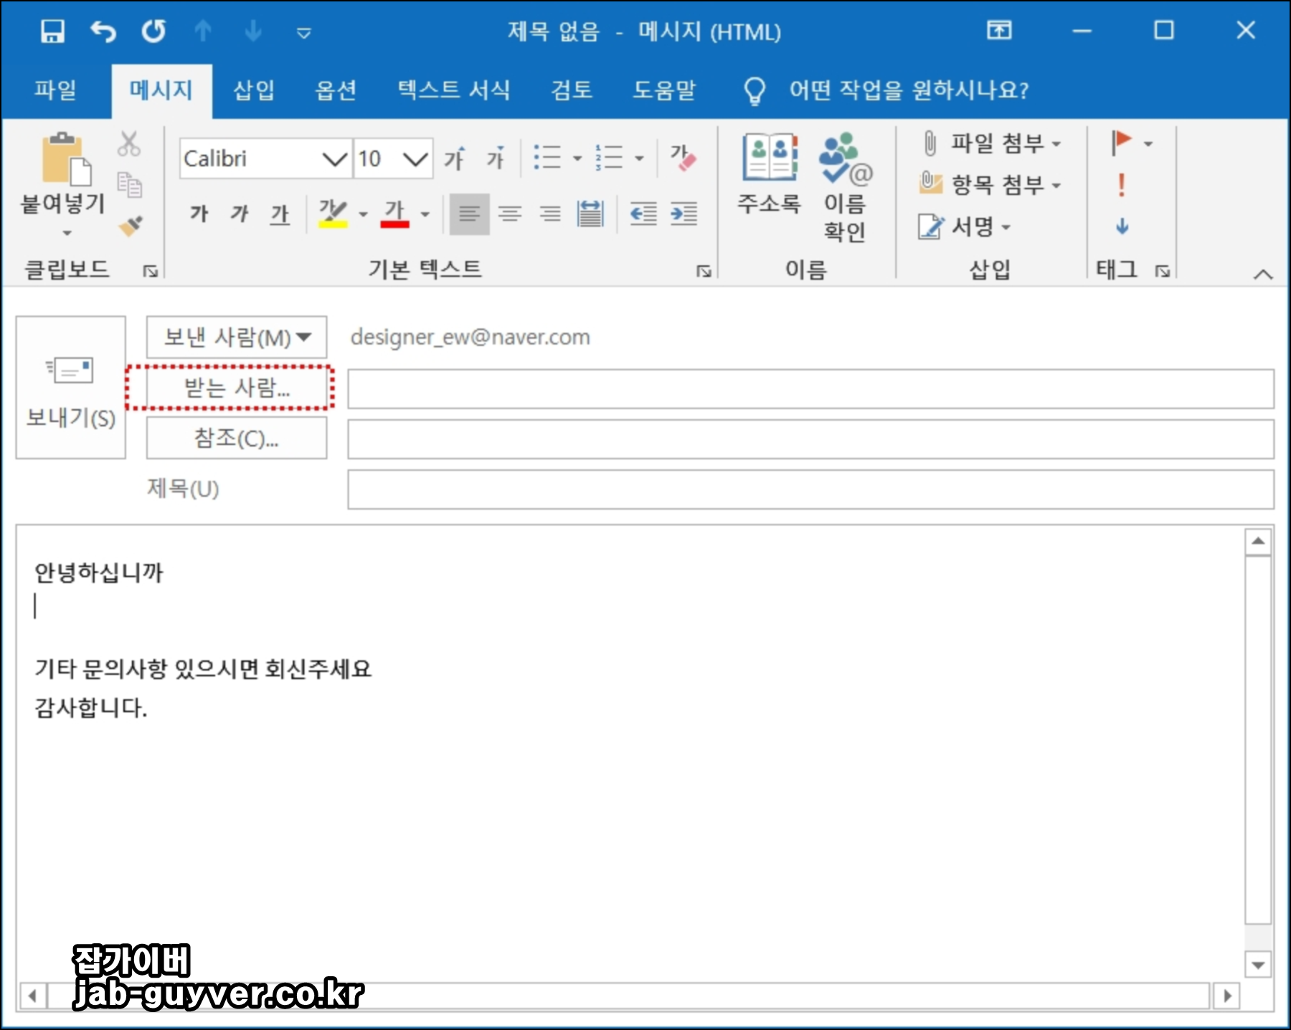Click the 참조(C)... button
1291x1030 pixels.
coord(237,438)
